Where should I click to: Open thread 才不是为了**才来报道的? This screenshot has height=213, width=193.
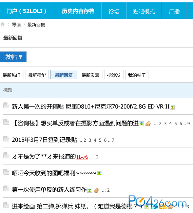pyautogui.click(x=44, y=156)
